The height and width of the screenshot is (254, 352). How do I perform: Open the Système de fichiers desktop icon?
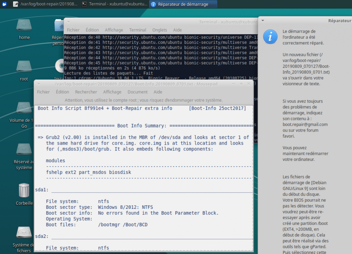(x=24, y=233)
